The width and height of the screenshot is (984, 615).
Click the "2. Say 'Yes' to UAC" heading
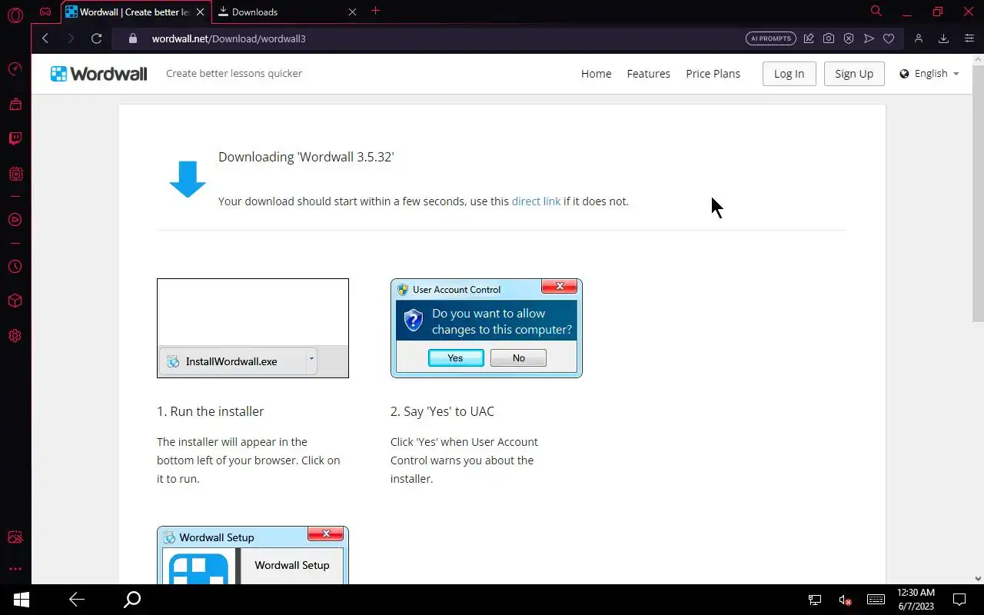pyautogui.click(x=442, y=411)
